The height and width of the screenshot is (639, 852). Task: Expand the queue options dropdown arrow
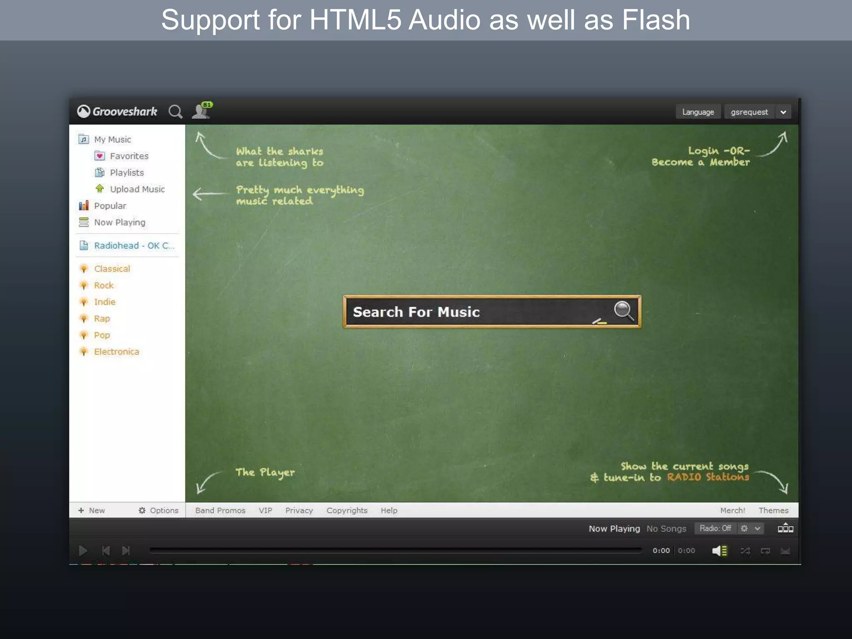click(758, 528)
